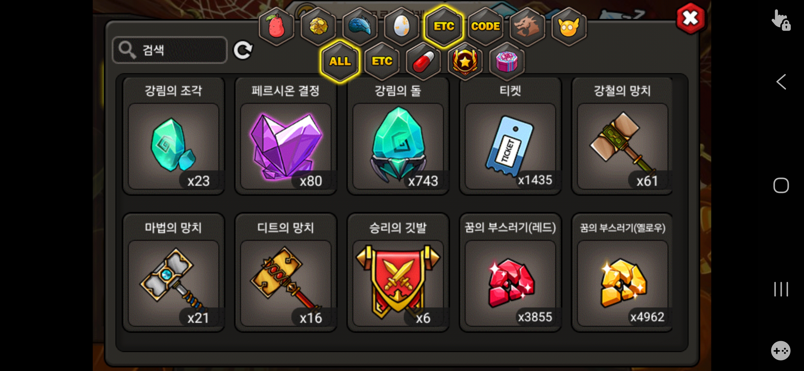Close the inventory with red X
The image size is (804, 371).
tap(690, 18)
